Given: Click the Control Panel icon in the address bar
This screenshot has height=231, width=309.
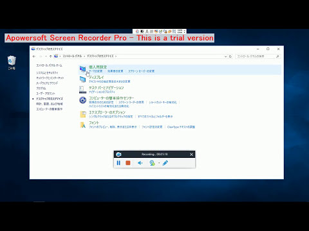Looking at the screenshot, I should click(56, 56).
